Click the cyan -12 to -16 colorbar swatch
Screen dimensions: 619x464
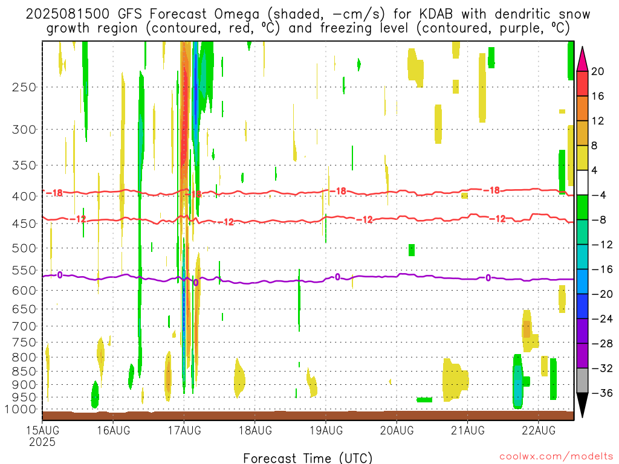pos(582,257)
